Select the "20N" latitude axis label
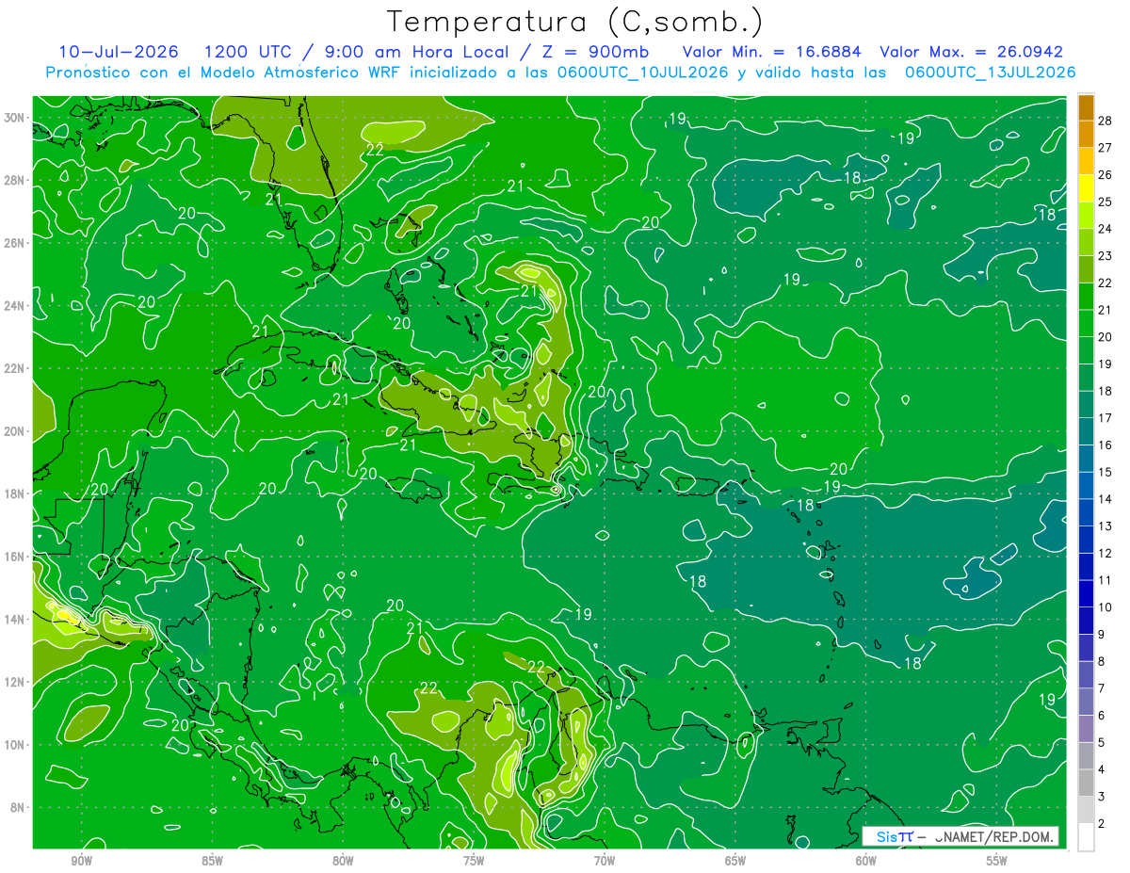 [16, 431]
